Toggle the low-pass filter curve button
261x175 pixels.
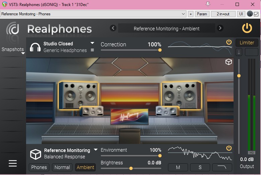tap(222, 167)
